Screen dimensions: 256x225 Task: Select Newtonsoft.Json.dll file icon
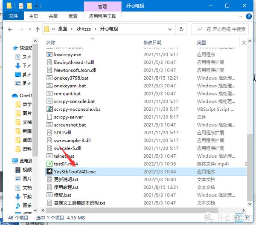click(49, 70)
